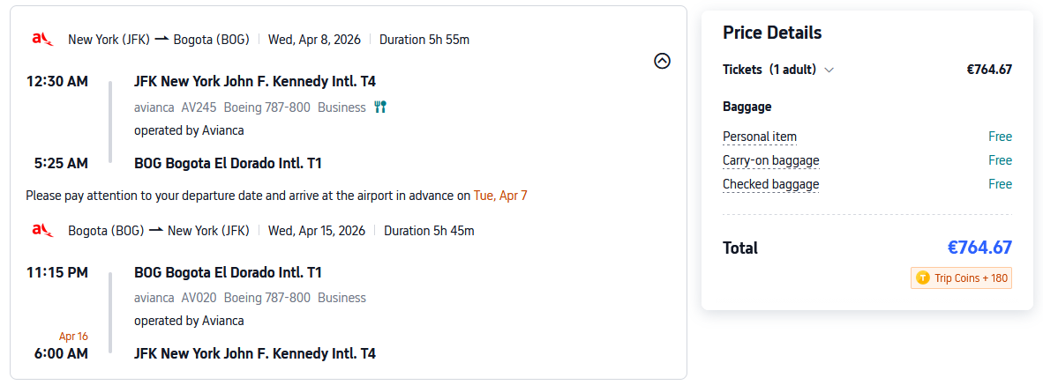Expand the Tickets (1 adult) dropdown arrow

tap(829, 70)
